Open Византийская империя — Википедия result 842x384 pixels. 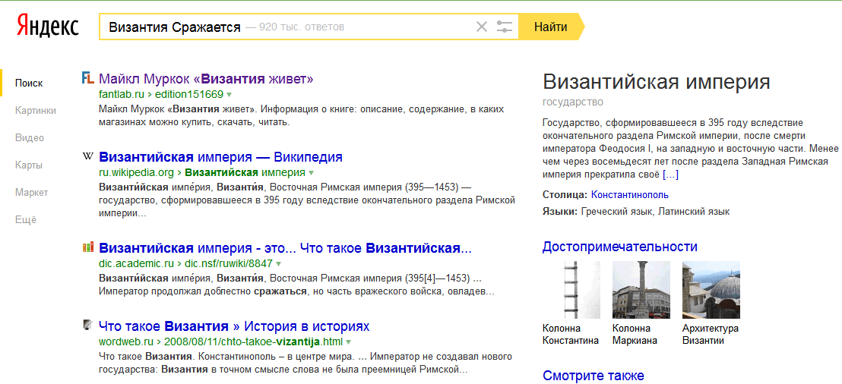point(220,158)
